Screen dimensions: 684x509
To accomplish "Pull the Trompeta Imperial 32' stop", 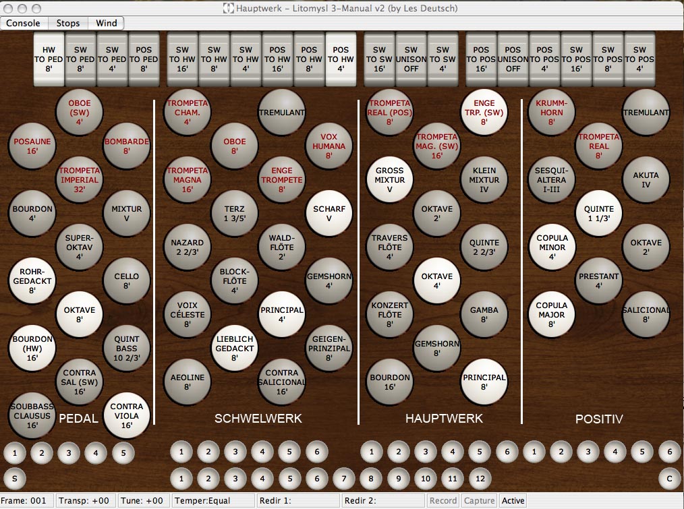I will tap(80, 180).
